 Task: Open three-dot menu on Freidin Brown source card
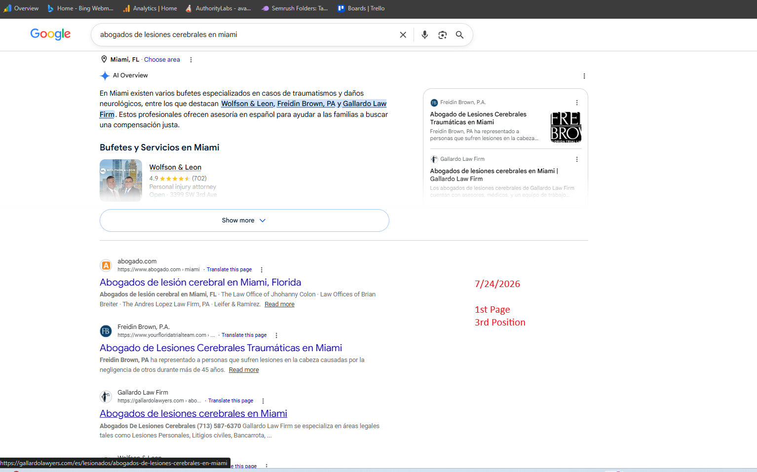[577, 103]
